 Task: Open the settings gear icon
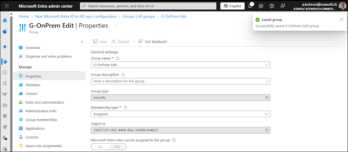point(261,6)
